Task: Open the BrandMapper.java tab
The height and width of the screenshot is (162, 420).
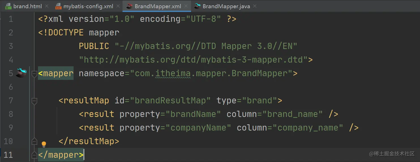Action: coord(226,6)
